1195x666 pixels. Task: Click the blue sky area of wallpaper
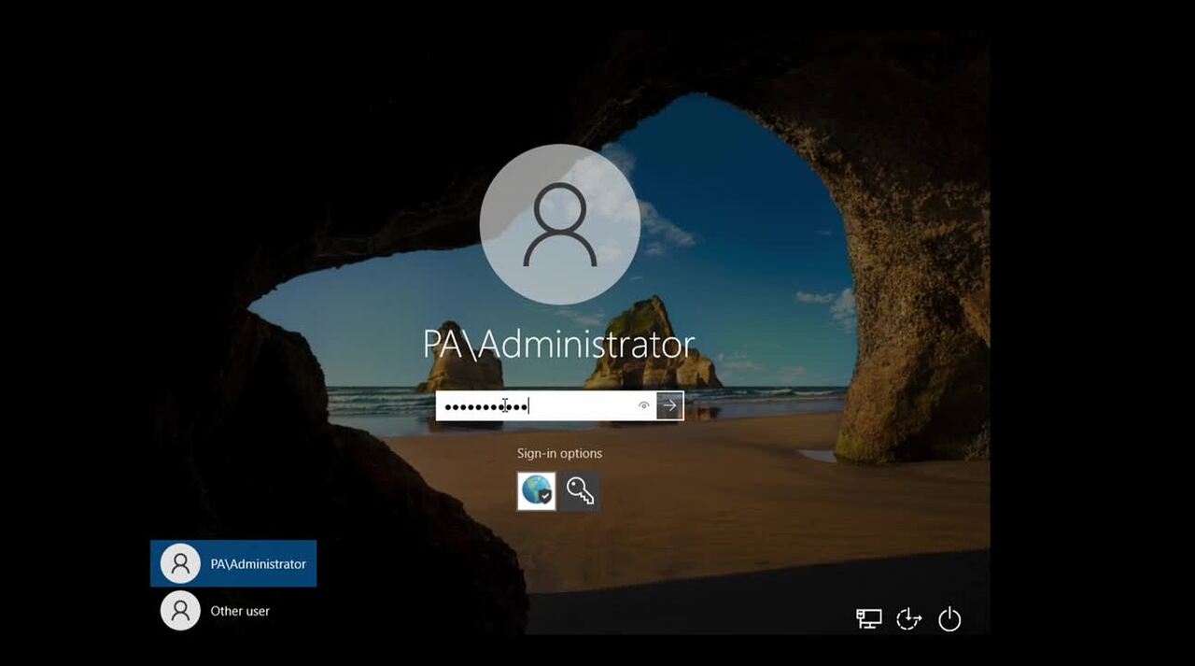(747, 187)
